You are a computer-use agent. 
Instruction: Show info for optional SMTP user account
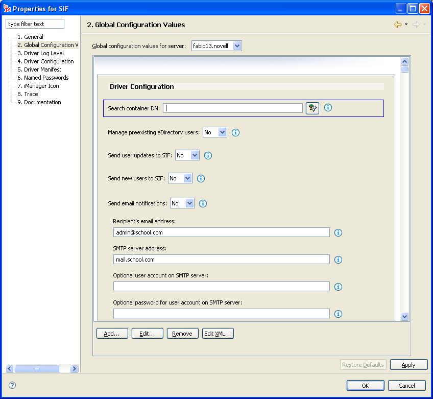(x=338, y=287)
